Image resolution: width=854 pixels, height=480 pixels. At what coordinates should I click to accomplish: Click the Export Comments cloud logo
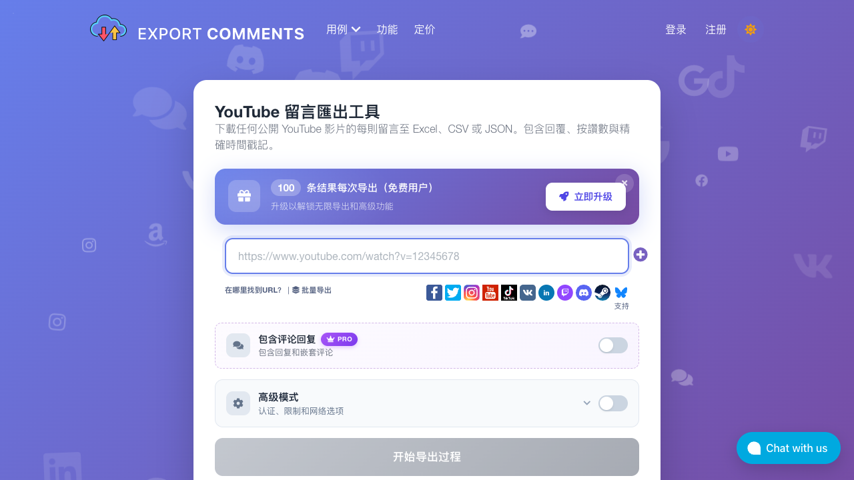point(108,29)
